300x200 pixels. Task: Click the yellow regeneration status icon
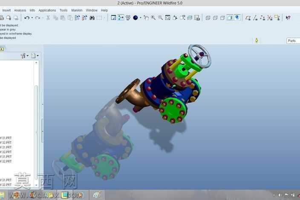pyautogui.click(x=257, y=41)
